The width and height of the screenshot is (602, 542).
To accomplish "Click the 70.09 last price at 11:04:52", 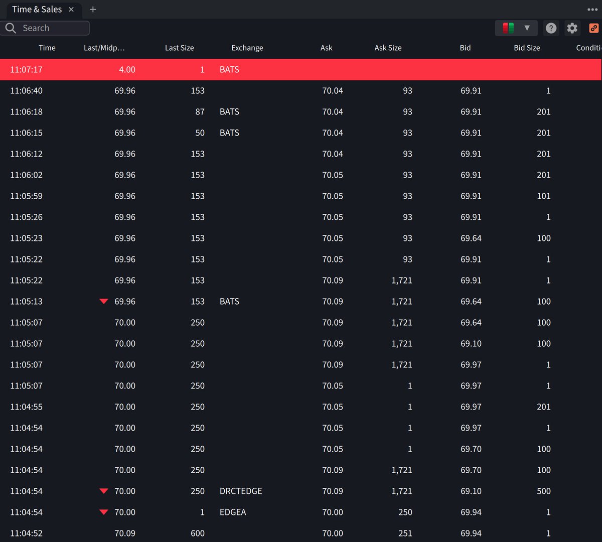I will [125, 533].
